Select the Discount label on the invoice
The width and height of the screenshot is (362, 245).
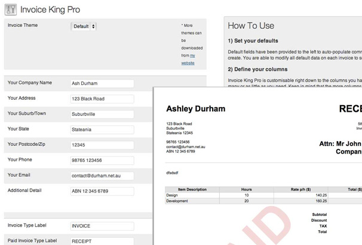tap(319, 220)
